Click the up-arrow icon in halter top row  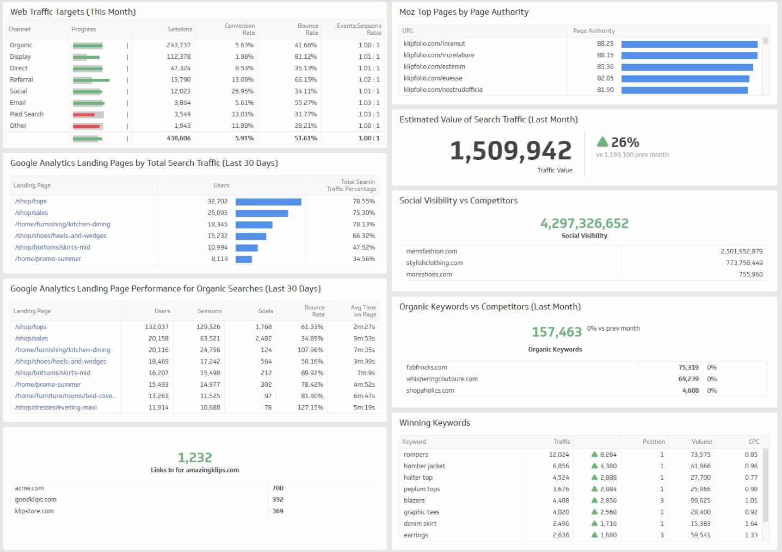pyautogui.click(x=595, y=477)
